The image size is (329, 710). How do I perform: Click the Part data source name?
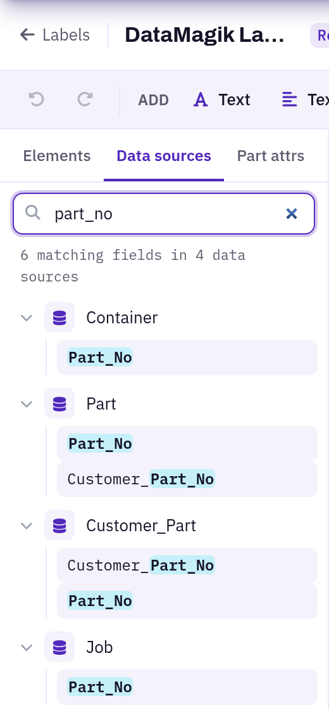101,403
